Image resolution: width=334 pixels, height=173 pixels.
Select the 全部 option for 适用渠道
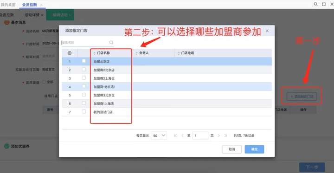[44, 82]
